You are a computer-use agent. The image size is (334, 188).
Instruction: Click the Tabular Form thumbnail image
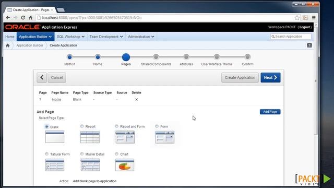(x=55, y=165)
